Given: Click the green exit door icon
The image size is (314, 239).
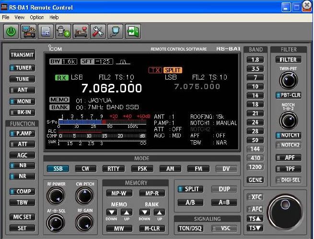Looking at the screenshot, I should (x=132, y=31).
